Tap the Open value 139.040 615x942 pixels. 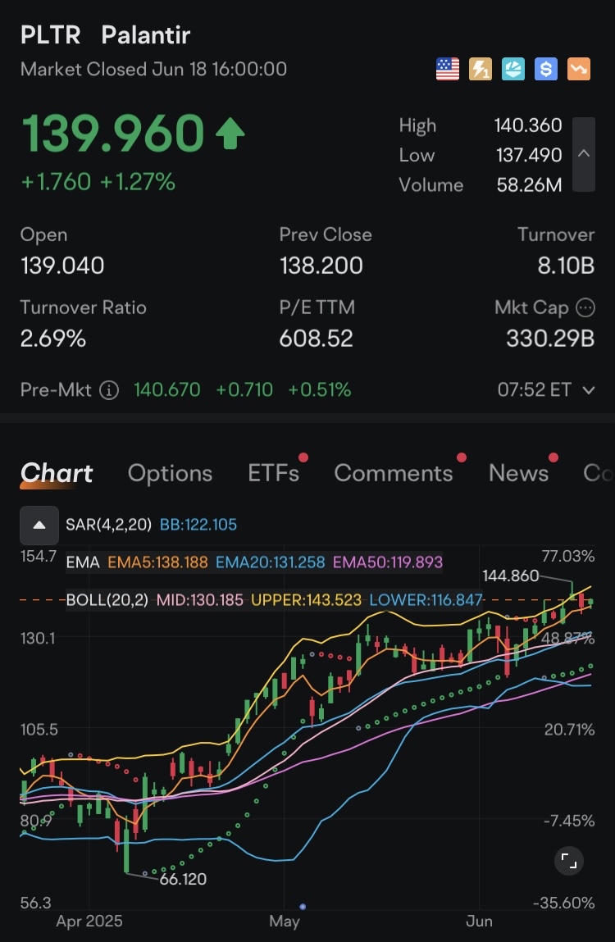point(62,266)
